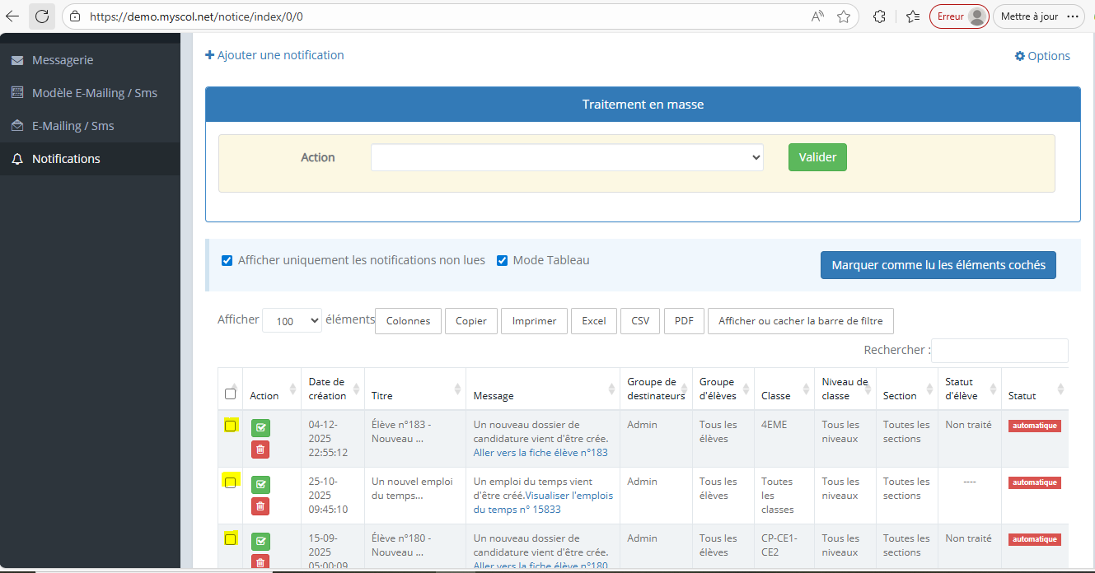
Task: Toggle 'Afficher uniquement les notifications non lues' checkbox
Action: (227, 261)
